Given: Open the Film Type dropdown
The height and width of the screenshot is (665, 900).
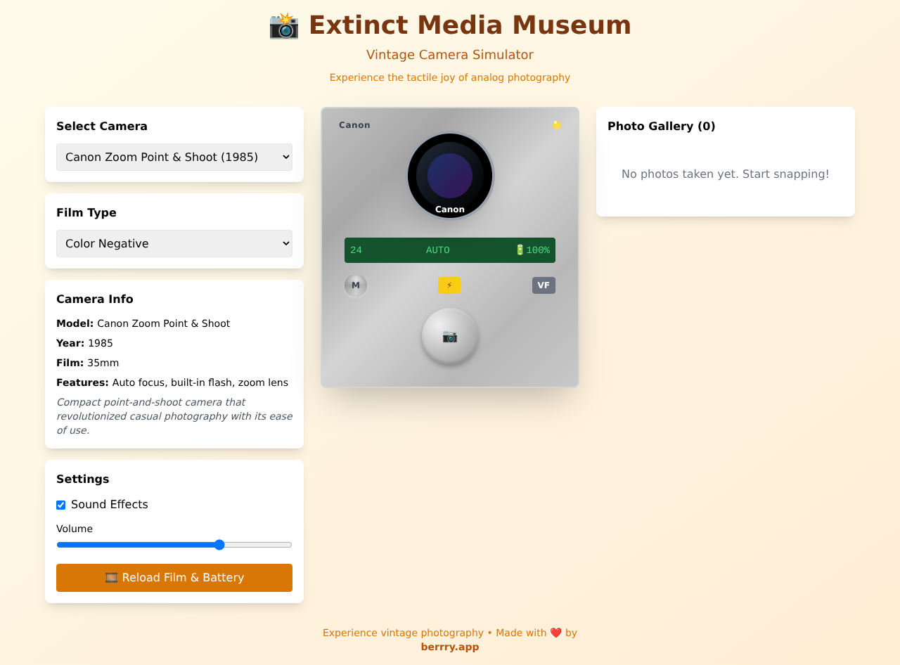Looking at the screenshot, I should click(174, 244).
